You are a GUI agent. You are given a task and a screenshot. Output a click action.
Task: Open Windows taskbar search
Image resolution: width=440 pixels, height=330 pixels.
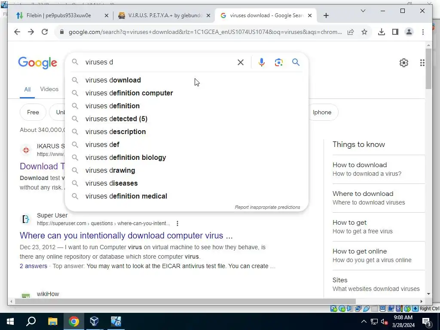[31, 321]
